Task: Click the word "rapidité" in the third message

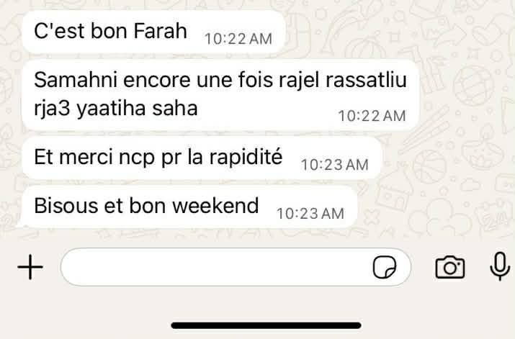Action: coord(246,157)
